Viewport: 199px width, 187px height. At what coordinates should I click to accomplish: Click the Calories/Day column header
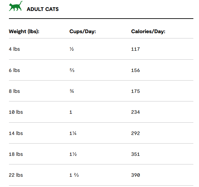pyautogui.click(x=148, y=31)
